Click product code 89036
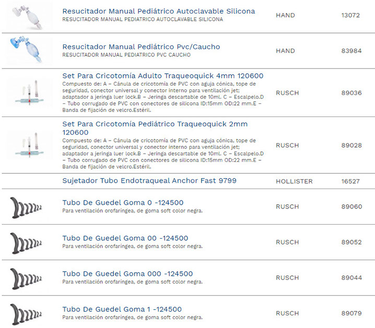This screenshot has height=328, width=375. pyautogui.click(x=351, y=93)
